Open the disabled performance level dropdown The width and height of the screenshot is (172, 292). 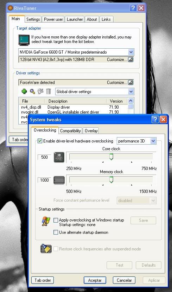coord(153,201)
